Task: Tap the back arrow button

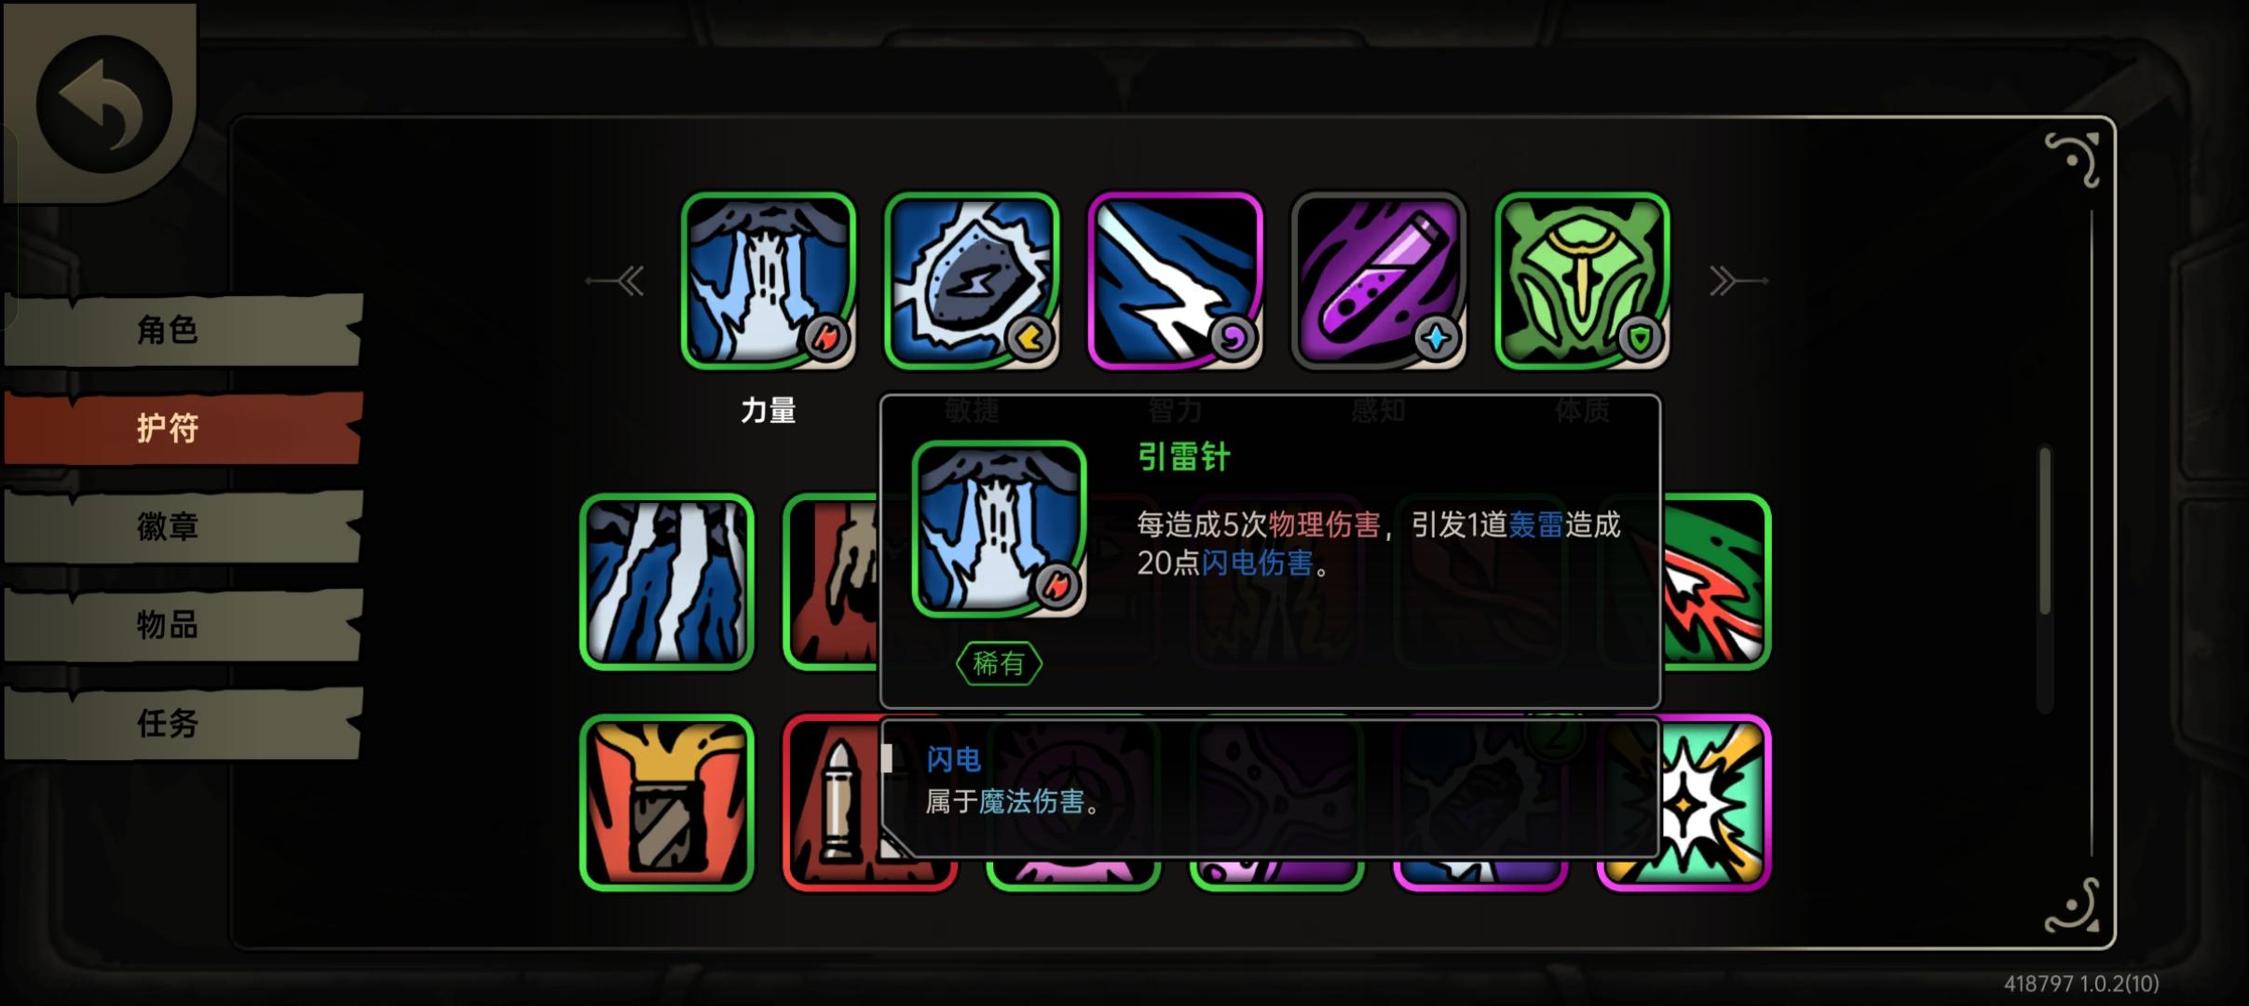Action: tap(103, 102)
